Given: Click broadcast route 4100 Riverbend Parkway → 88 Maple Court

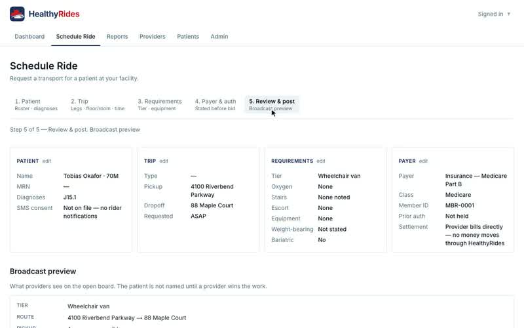Looking at the screenshot, I should (127, 318).
